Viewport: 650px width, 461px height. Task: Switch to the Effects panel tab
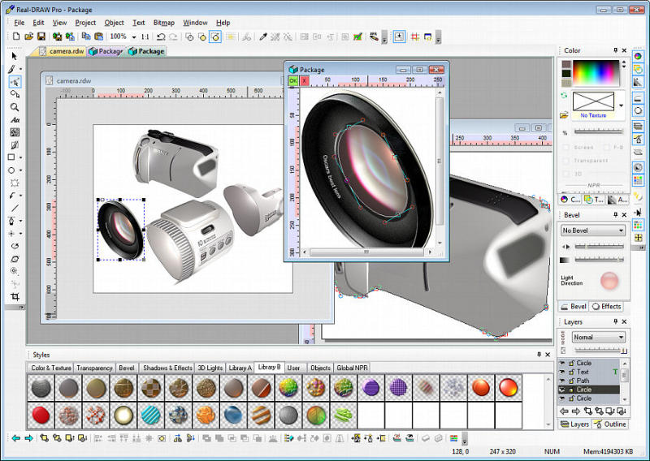coord(607,307)
